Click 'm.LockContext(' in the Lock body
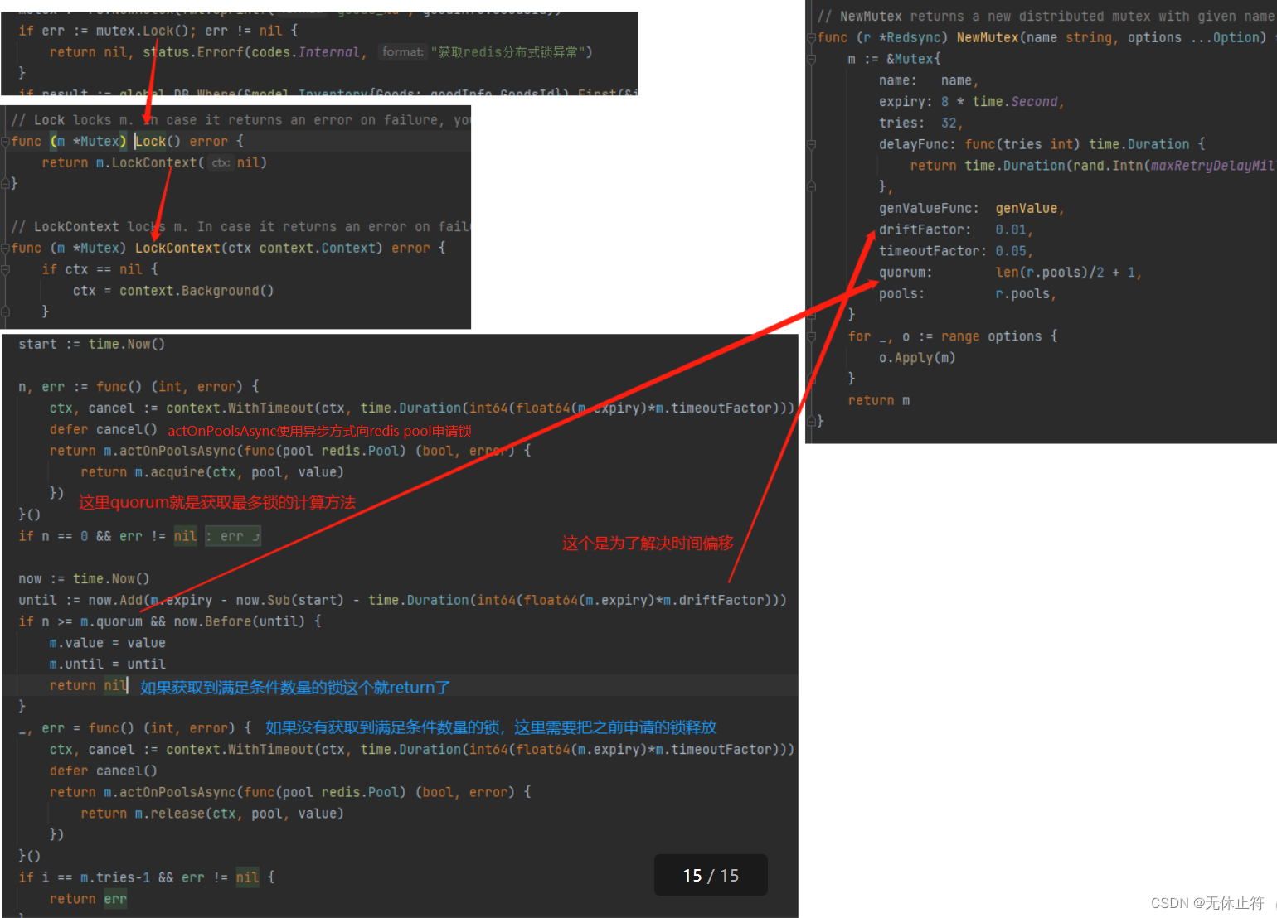Screen dimensions: 1277x918 click(x=150, y=163)
